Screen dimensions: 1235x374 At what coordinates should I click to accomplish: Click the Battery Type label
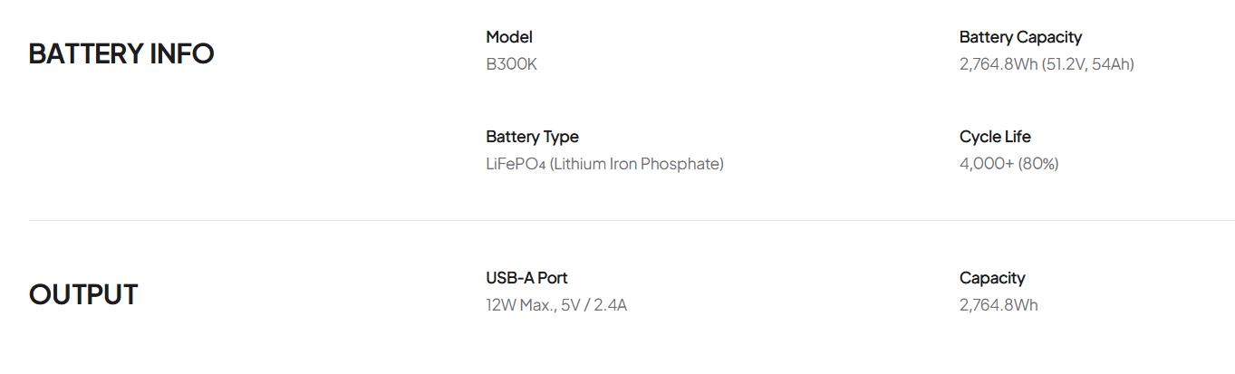tap(532, 137)
